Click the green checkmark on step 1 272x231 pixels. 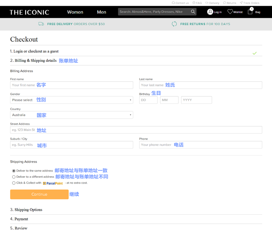coord(255,53)
